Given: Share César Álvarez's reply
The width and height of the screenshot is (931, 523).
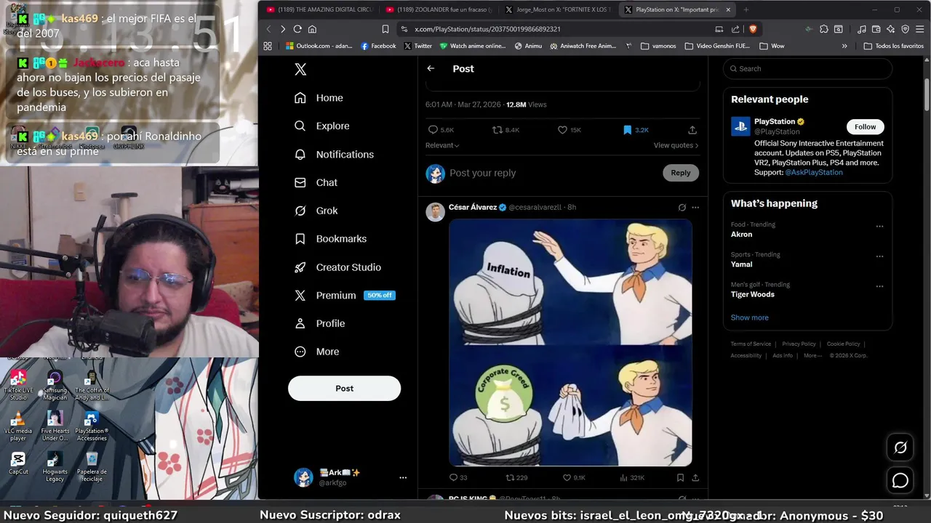Looking at the screenshot, I should click(695, 478).
